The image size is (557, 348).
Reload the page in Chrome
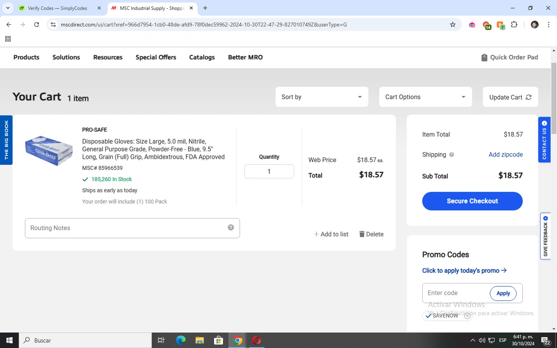click(36, 24)
